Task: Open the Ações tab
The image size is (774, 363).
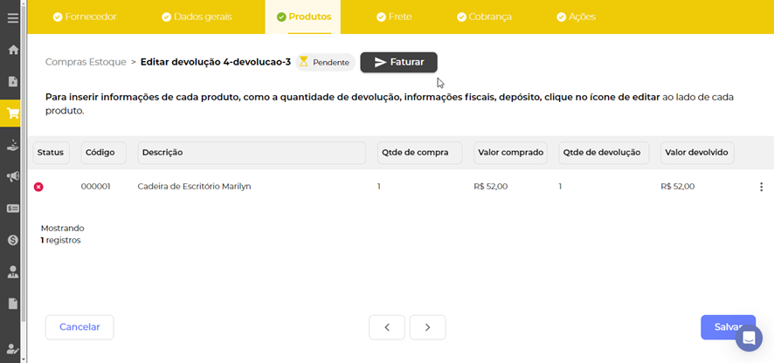Action: click(576, 17)
